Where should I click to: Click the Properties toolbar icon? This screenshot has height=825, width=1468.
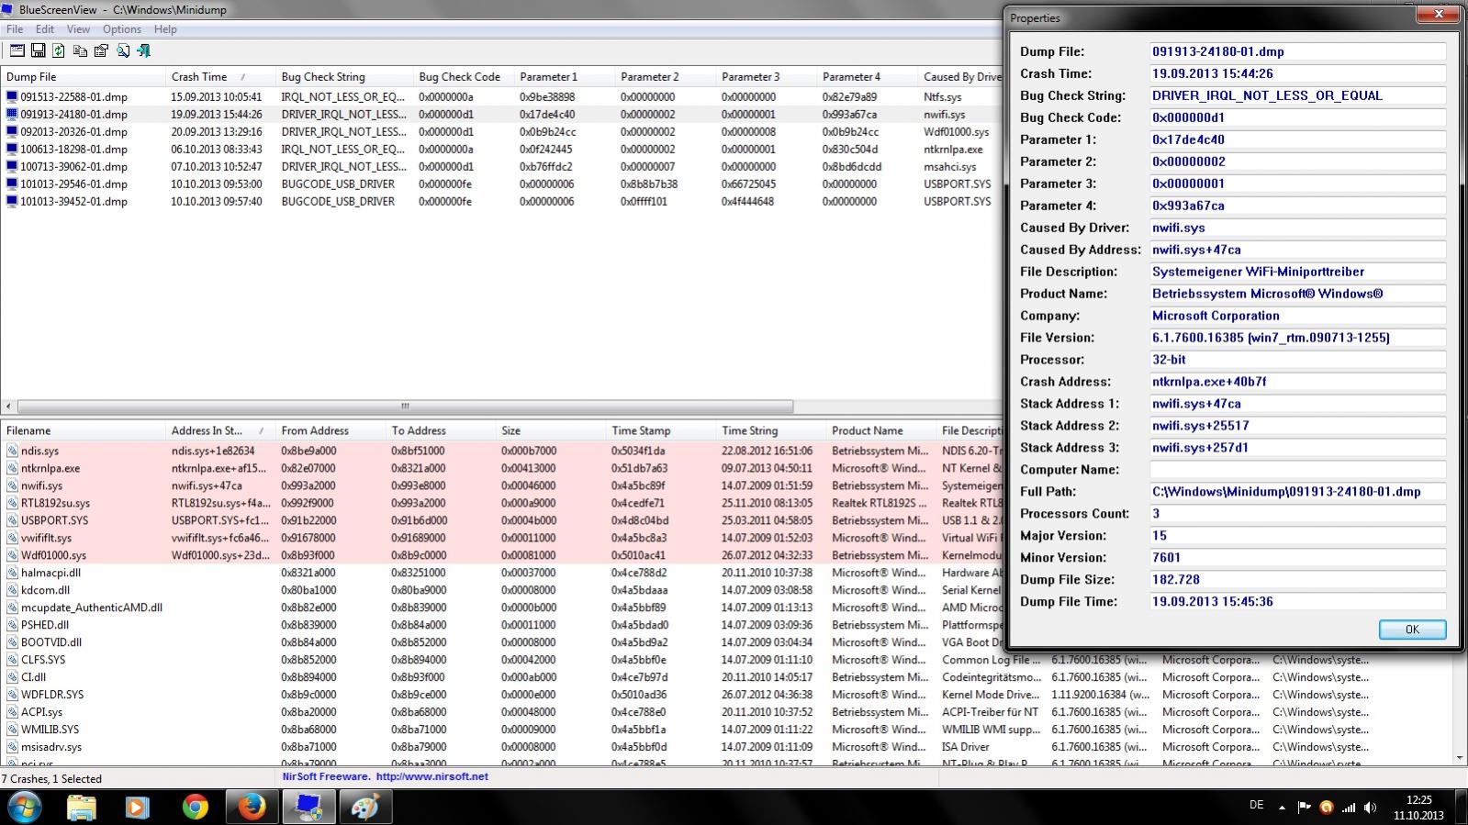point(101,50)
